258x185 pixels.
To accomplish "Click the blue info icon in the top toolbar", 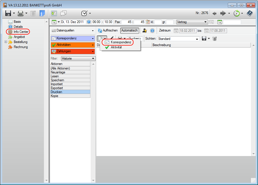I will [x=42, y=13].
